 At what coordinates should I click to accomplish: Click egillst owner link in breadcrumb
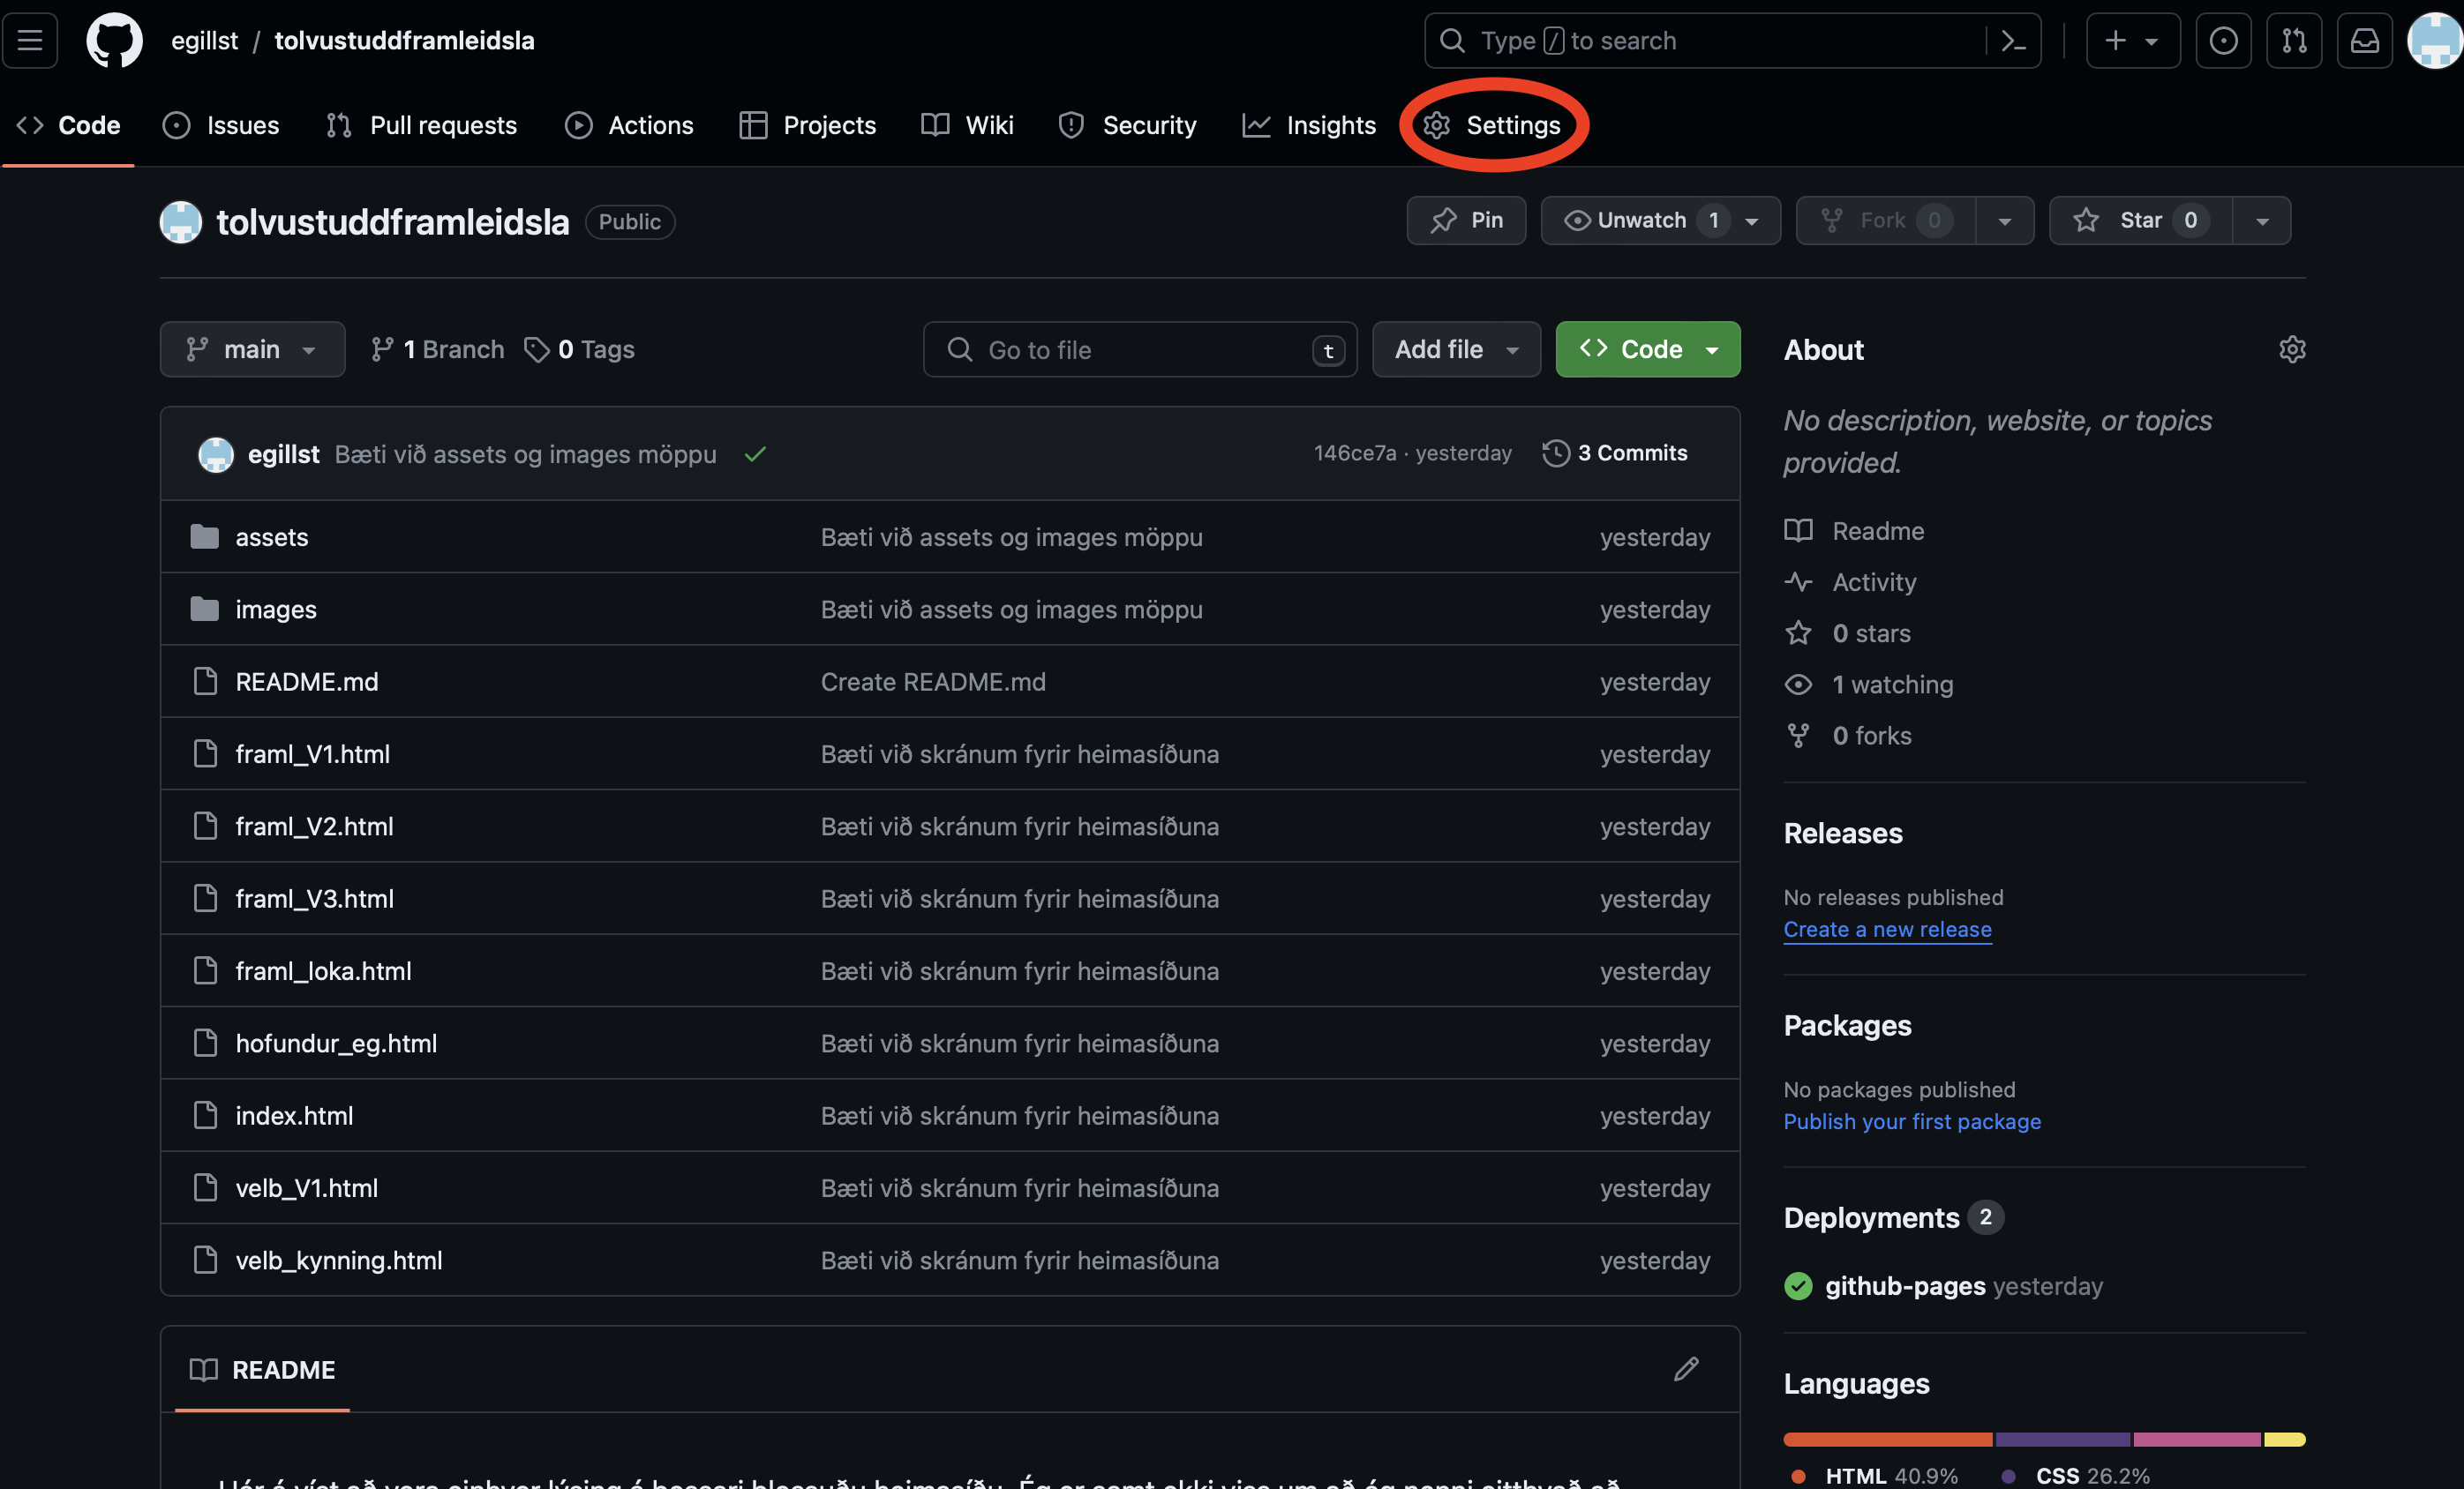(204, 41)
